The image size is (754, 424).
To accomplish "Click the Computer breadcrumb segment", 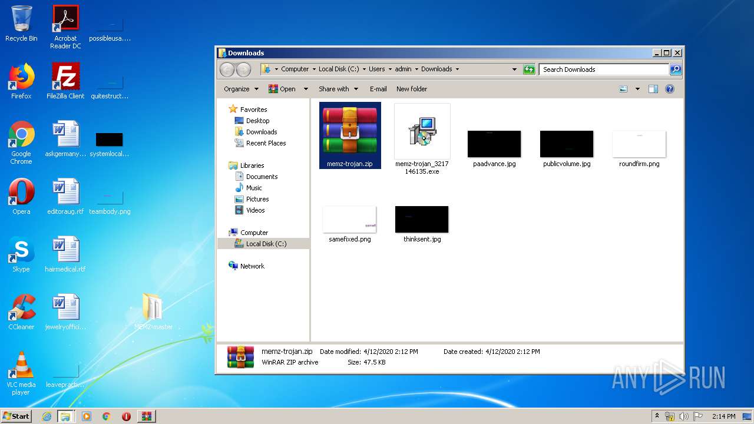I will [x=295, y=69].
